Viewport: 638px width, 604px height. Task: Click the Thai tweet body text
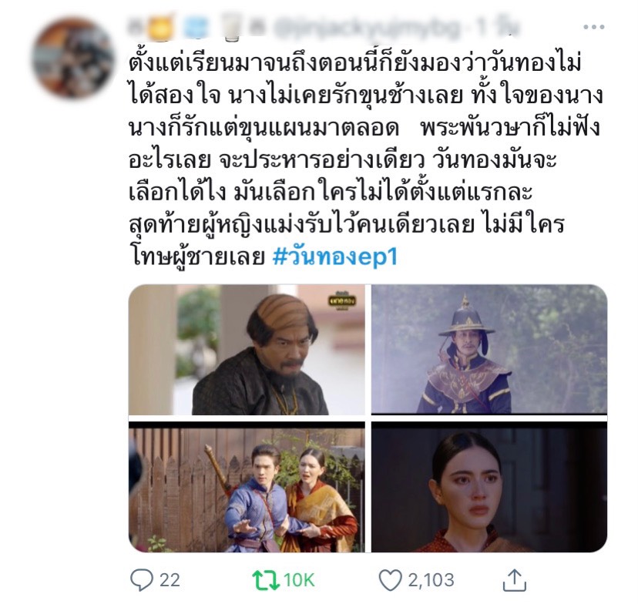365,159
